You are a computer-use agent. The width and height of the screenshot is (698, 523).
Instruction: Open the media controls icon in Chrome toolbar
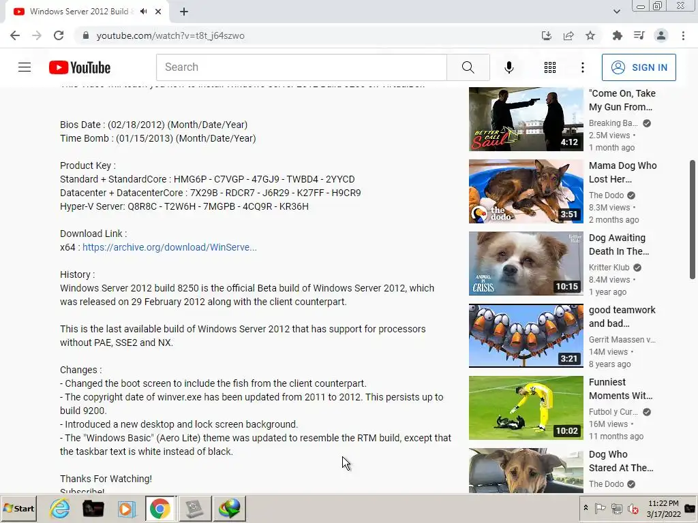(639, 35)
